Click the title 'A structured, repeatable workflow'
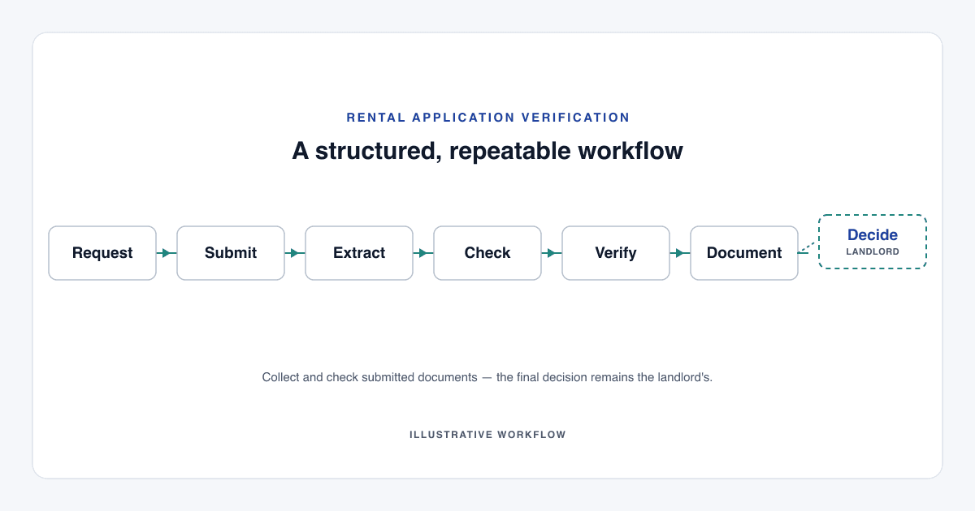This screenshot has width=975, height=511. [487, 151]
